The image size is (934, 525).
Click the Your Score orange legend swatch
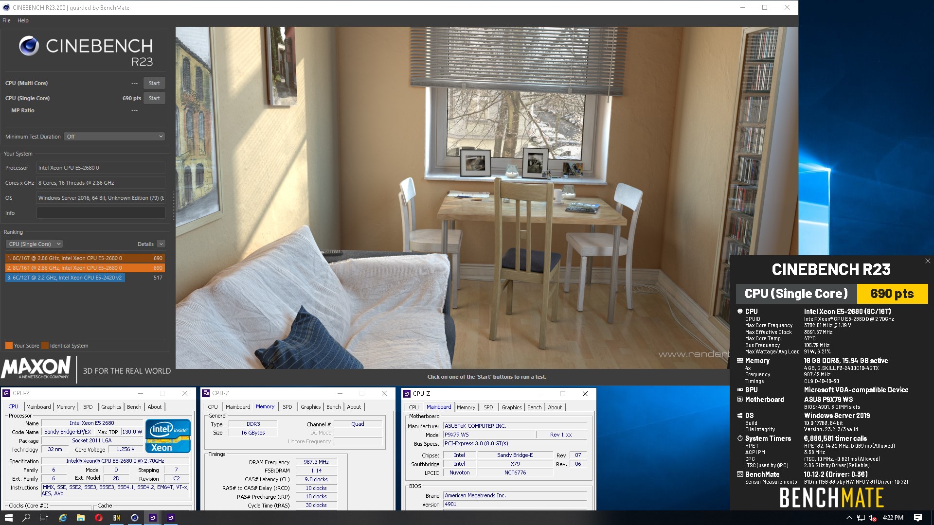(x=9, y=346)
